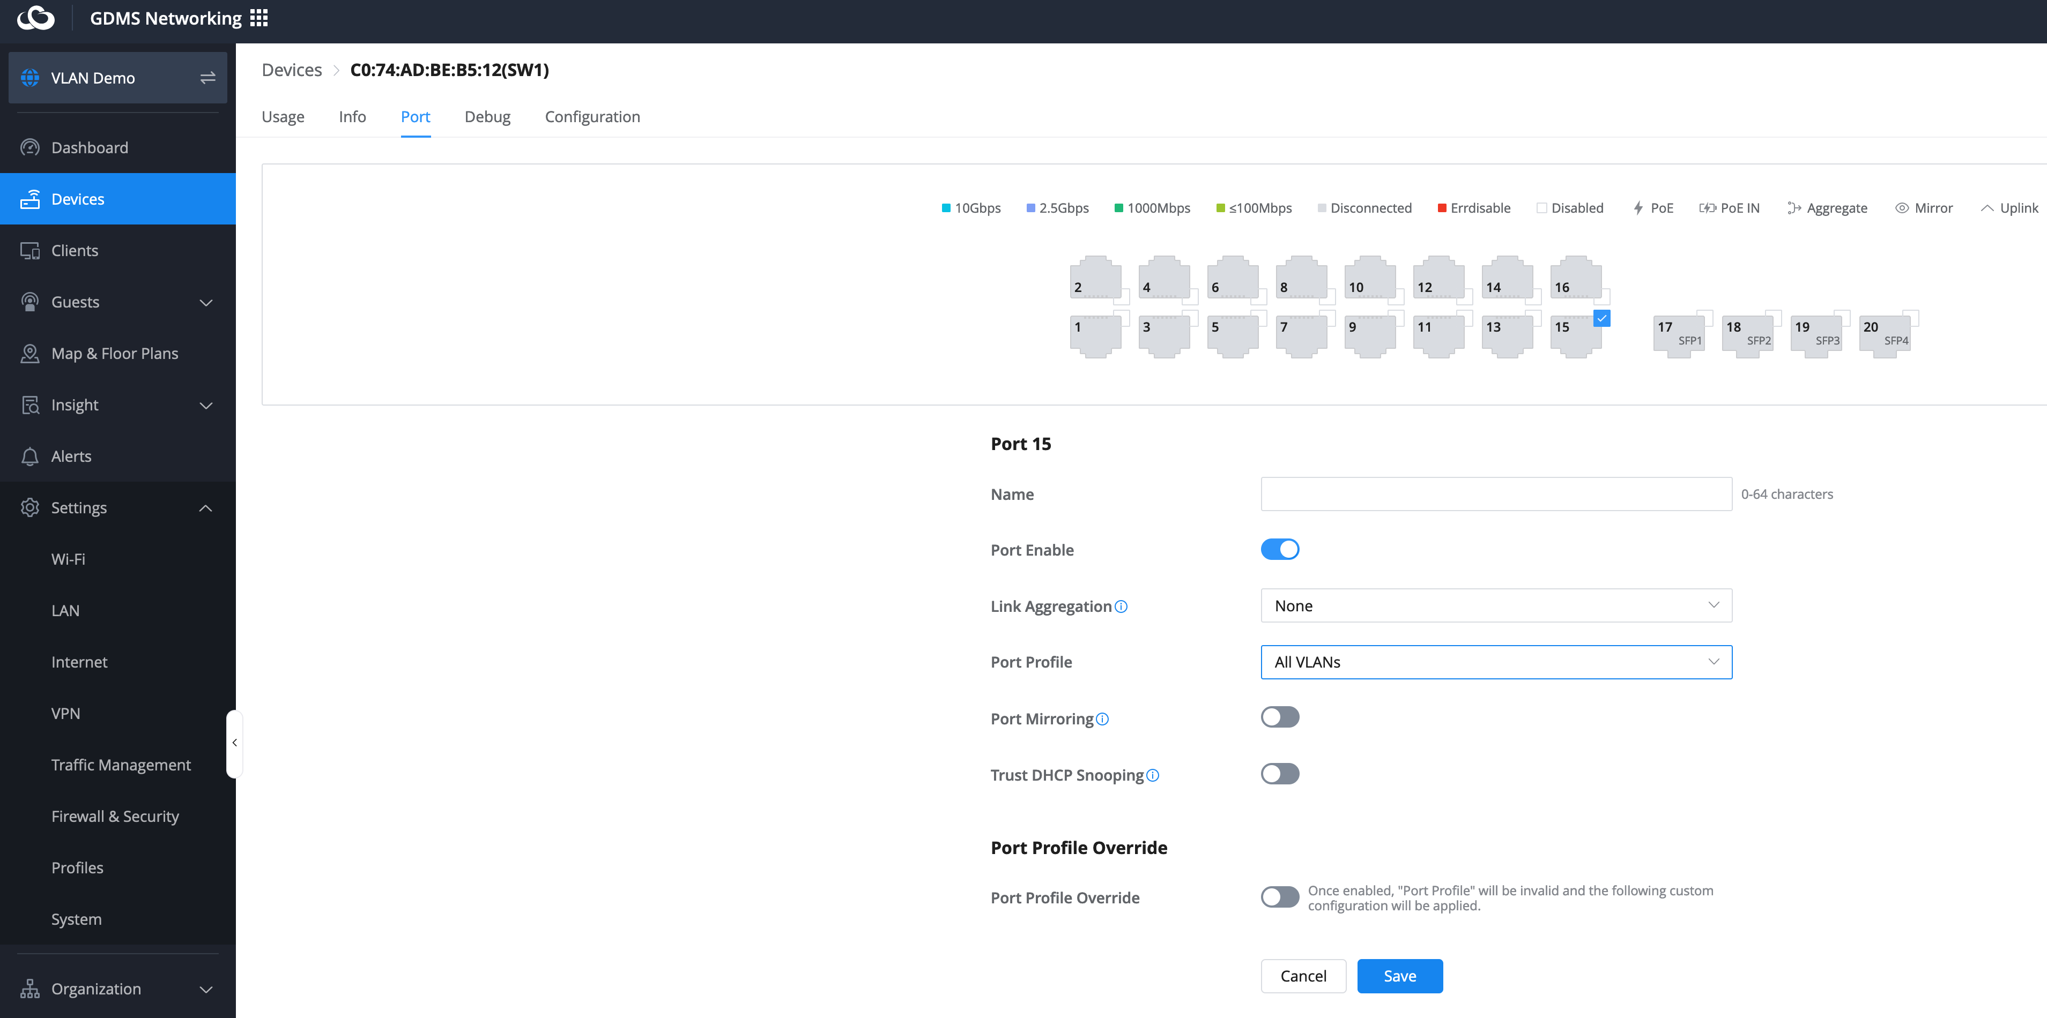This screenshot has height=1018, width=2047.
Task: Click the Trust DHCP Snooping info icon
Action: (x=1153, y=775)
